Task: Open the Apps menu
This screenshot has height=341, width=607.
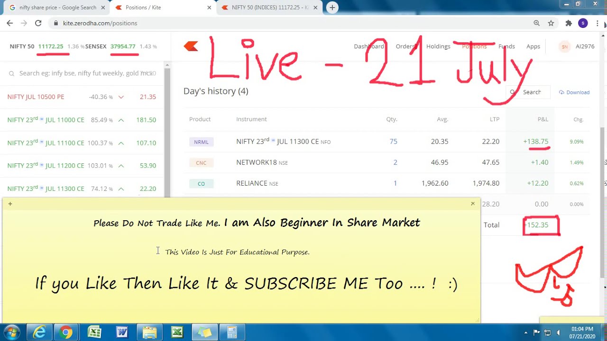Action: 533,46
